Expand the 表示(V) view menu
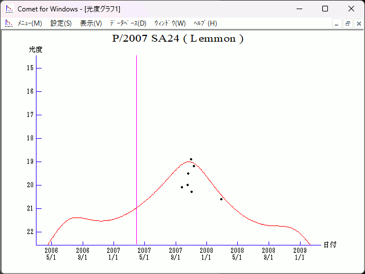The height and width of the screenshot is (274, 365). 91,23
